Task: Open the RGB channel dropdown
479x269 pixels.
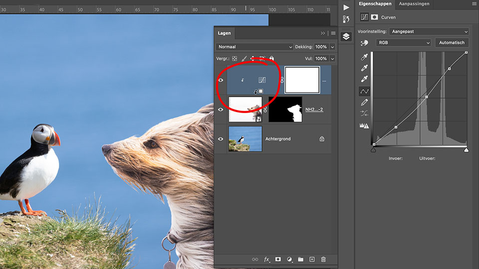Action: pos(403,43)
